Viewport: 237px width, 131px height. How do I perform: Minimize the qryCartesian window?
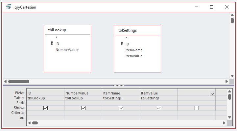point(197,7)
